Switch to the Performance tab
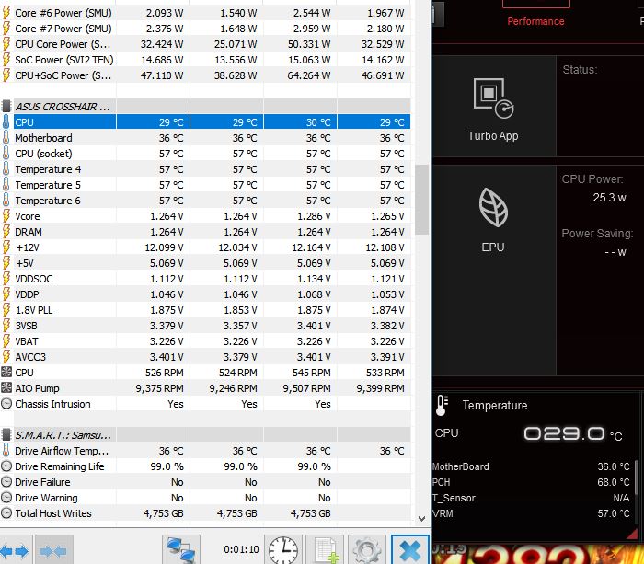The height and width of the screenshot is (564, 644). click(x=535, y=21)
